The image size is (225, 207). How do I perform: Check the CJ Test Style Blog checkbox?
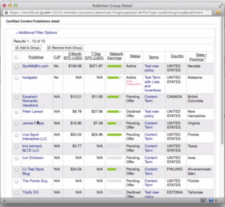pos(16,170)
